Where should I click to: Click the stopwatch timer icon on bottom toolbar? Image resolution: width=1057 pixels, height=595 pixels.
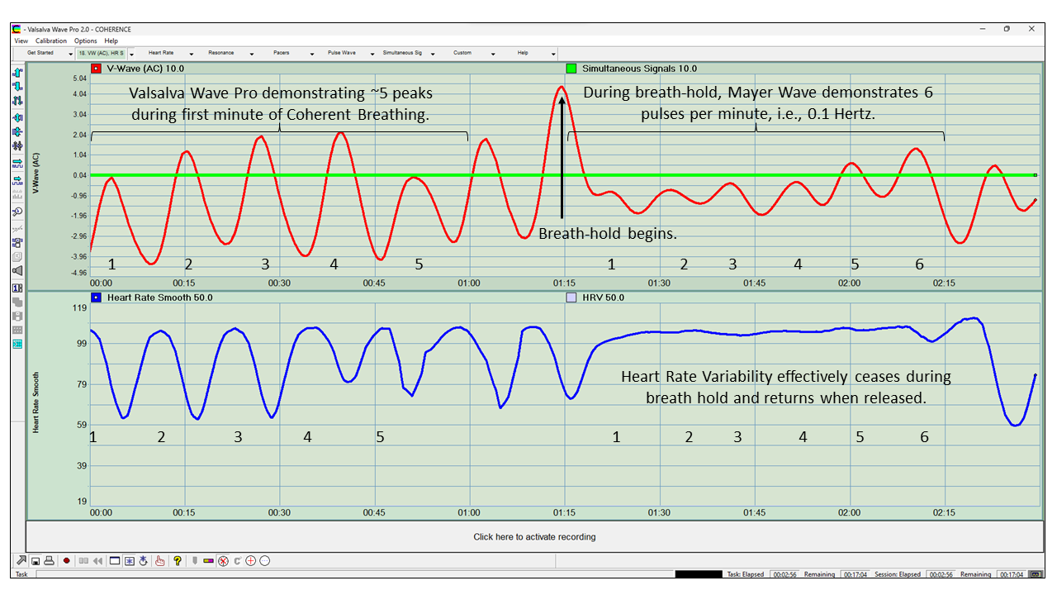click(x=144, y=561)
